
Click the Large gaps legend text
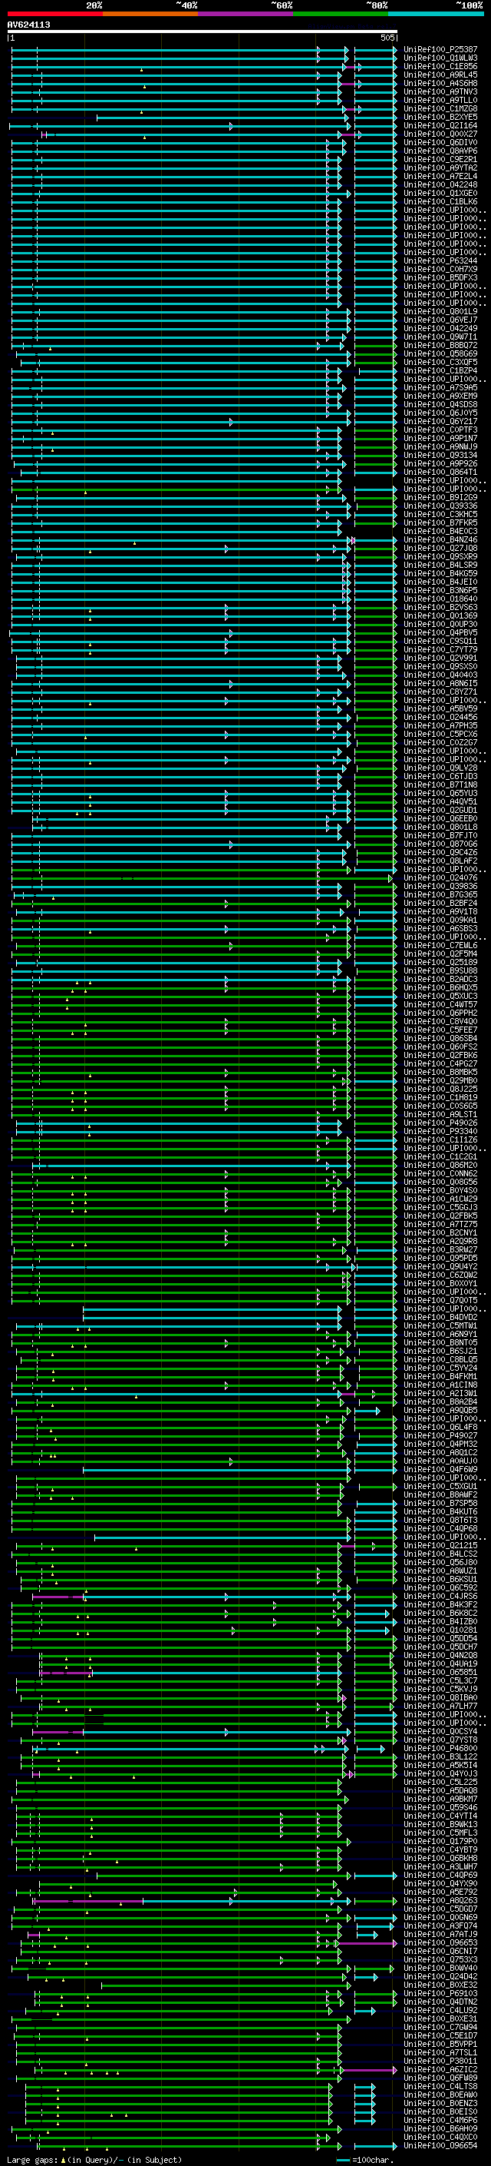point(95,2159)
